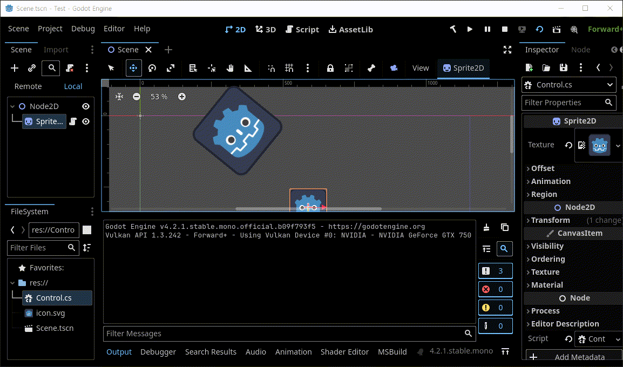Open the View menu in viewport

coord(421,68)
